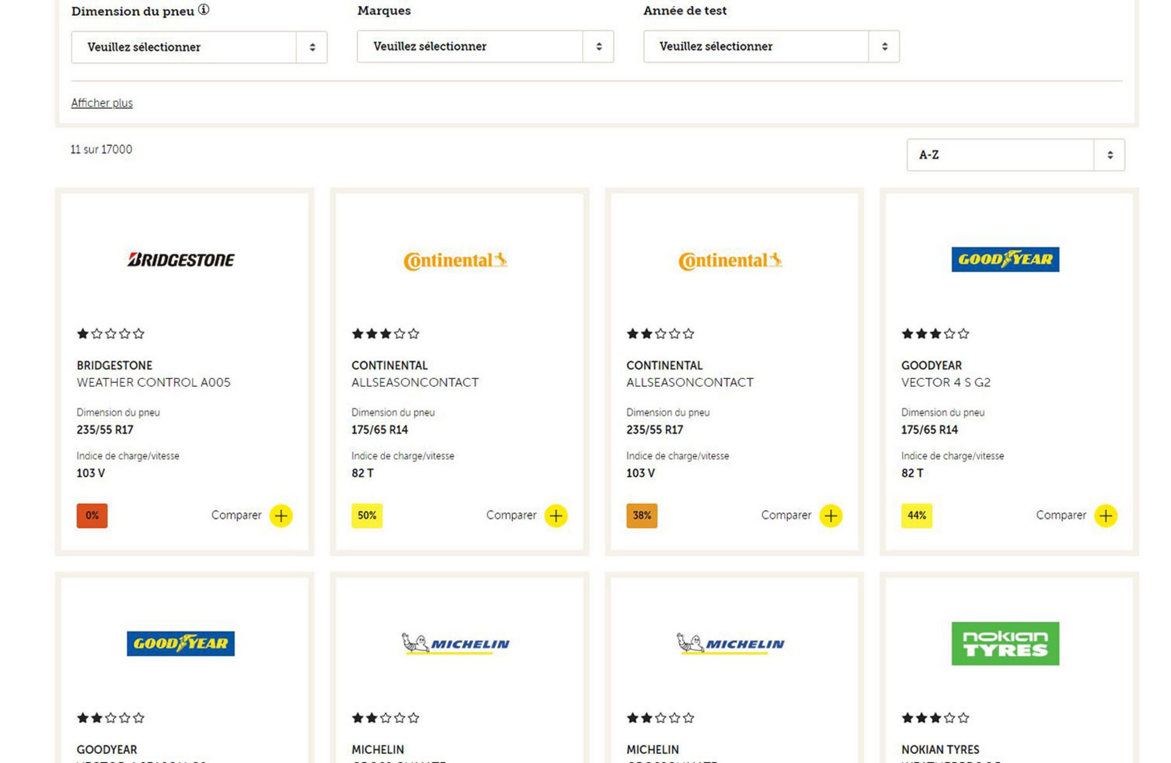
Task: Click the 38% score badge
Action: [x=642, y=515]
